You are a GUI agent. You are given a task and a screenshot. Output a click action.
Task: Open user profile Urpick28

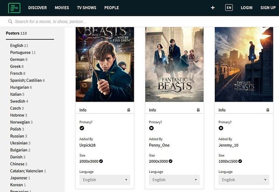87,145
